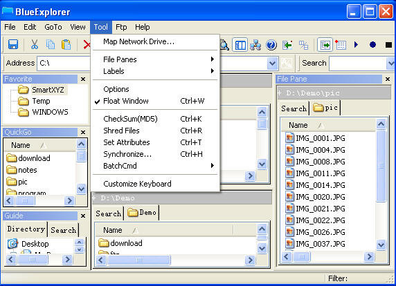The image size is (396, 286).
Task: Switch to the Search tab in Guide panel
Action: click(x=63, y=230)
